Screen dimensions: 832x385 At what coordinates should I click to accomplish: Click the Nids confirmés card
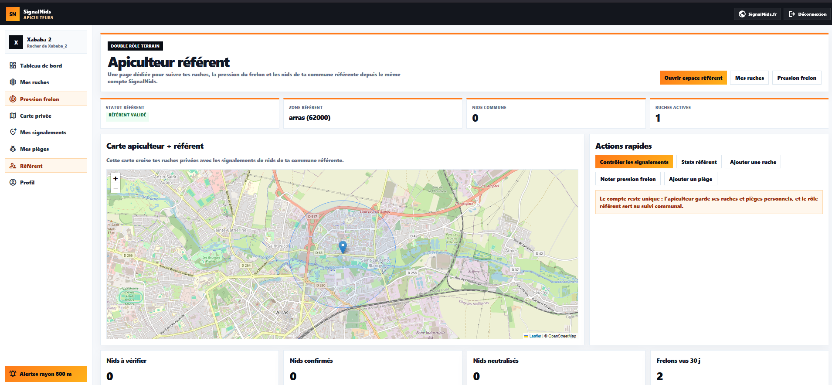click(373, 368)
